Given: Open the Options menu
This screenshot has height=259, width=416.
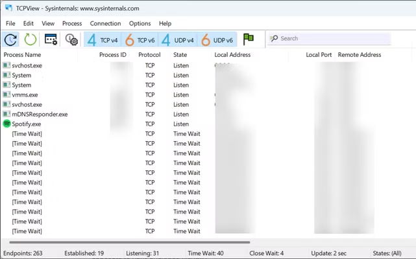Looking at the screenshot, I should 140,23.
